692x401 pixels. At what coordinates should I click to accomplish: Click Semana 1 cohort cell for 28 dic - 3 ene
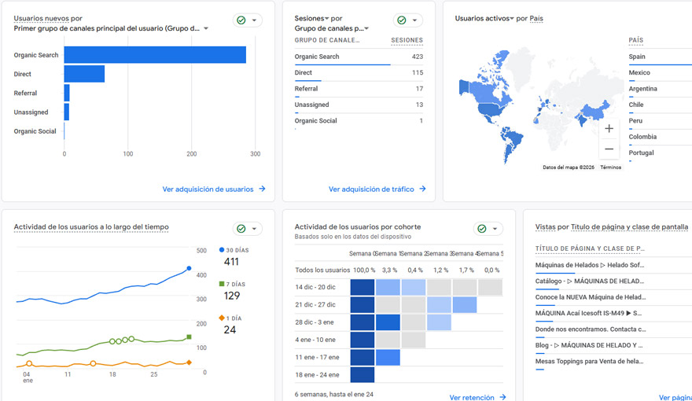click(x=388, y=322)
